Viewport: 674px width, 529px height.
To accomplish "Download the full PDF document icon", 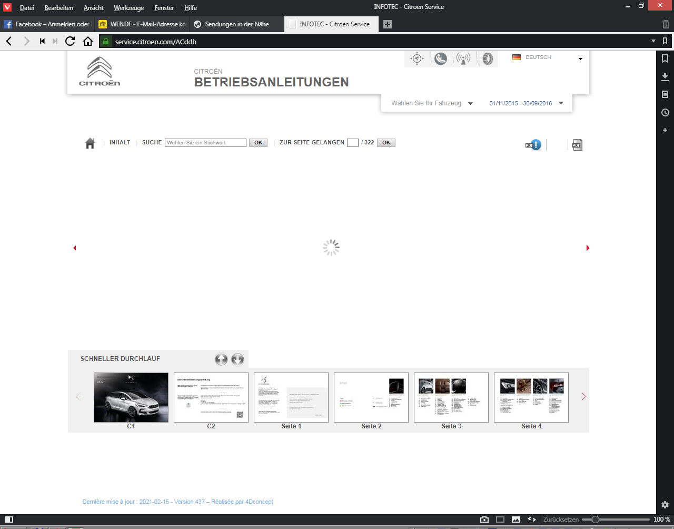I will point(577,144).
